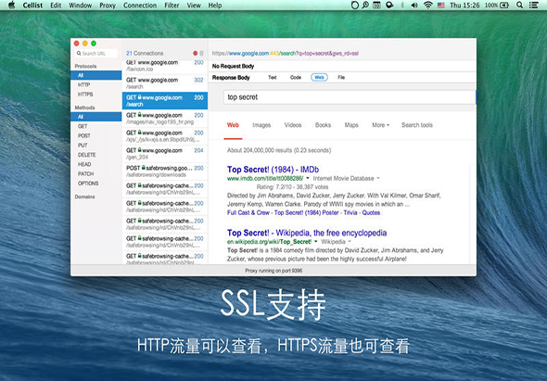Open Spotlight search in the menu bar
Viewport: 547px width, 381px height.
(x=519, y=6)
